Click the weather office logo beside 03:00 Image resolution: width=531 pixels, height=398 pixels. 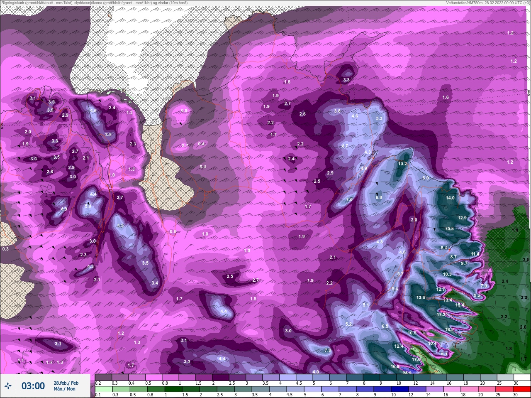tap(9, 386)
